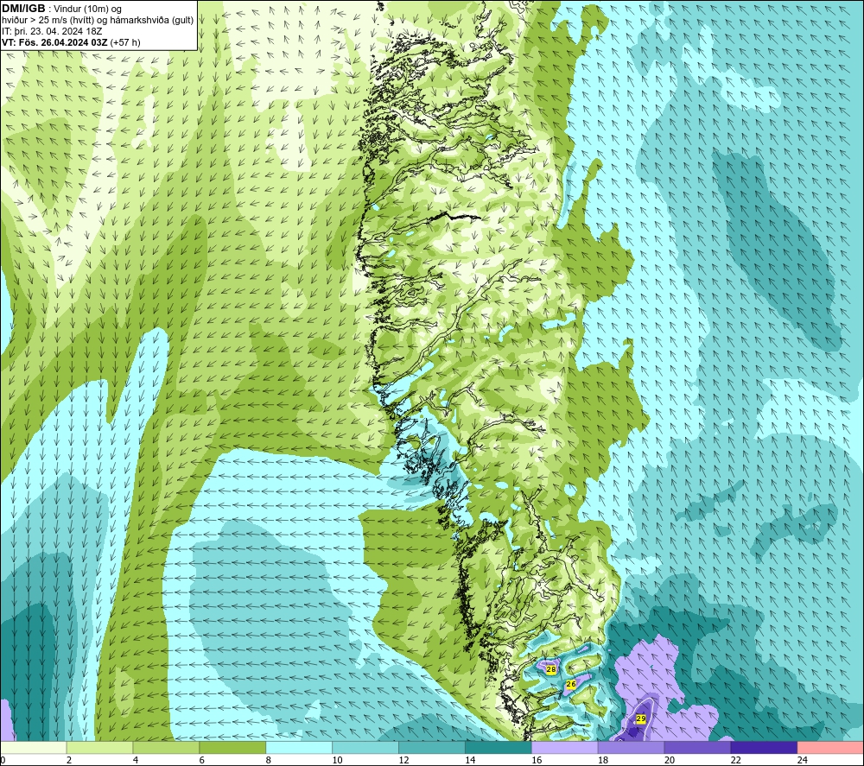Click legend scale value 8

point(269,760)
